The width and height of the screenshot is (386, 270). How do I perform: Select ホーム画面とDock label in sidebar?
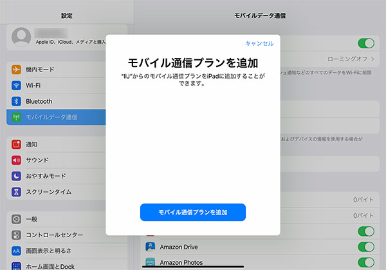50,267
